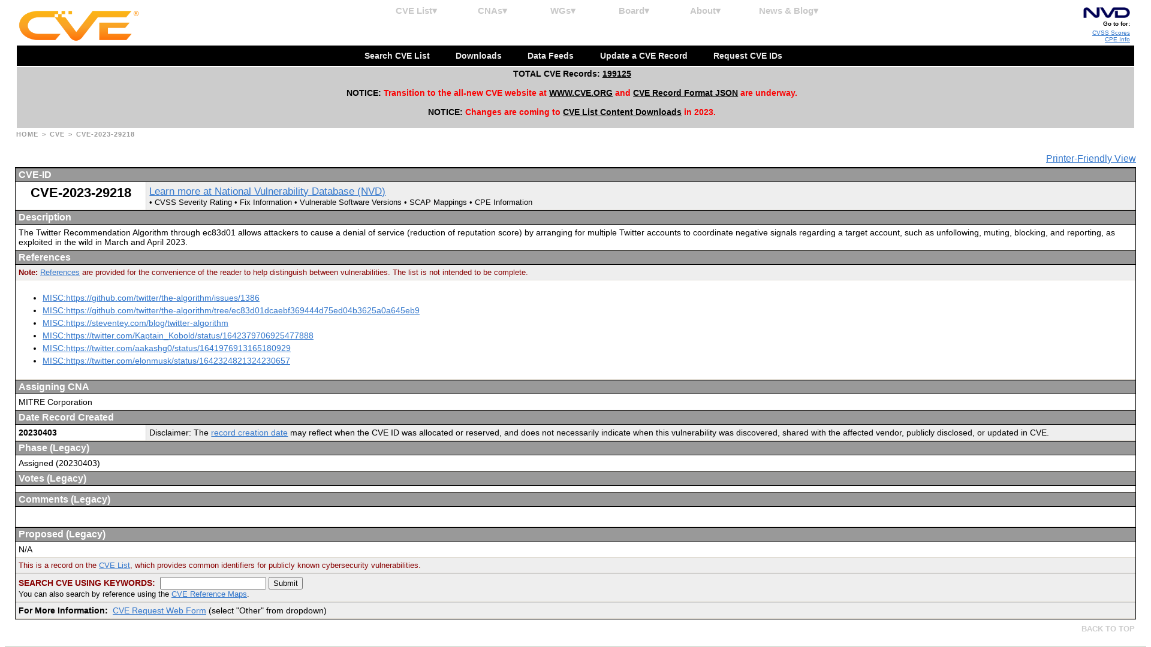Open CVE List Content Downloads link
This screenshot has height=647, width=1151.
click(x=622, y=112)
